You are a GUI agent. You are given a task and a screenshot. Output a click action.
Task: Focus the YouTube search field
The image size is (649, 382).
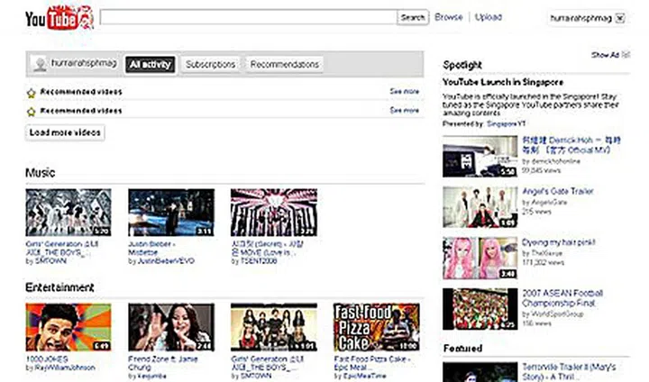(x=249, y=17)
